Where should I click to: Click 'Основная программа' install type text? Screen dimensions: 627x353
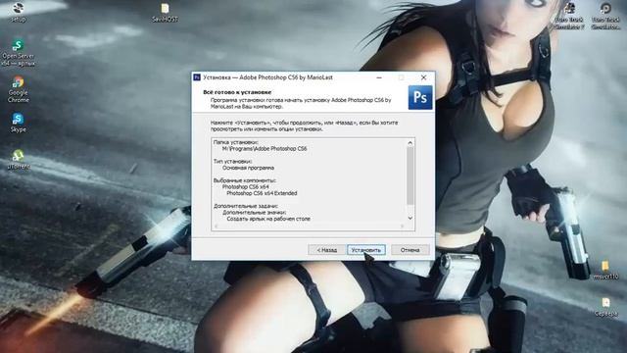(x=248, y=168)
